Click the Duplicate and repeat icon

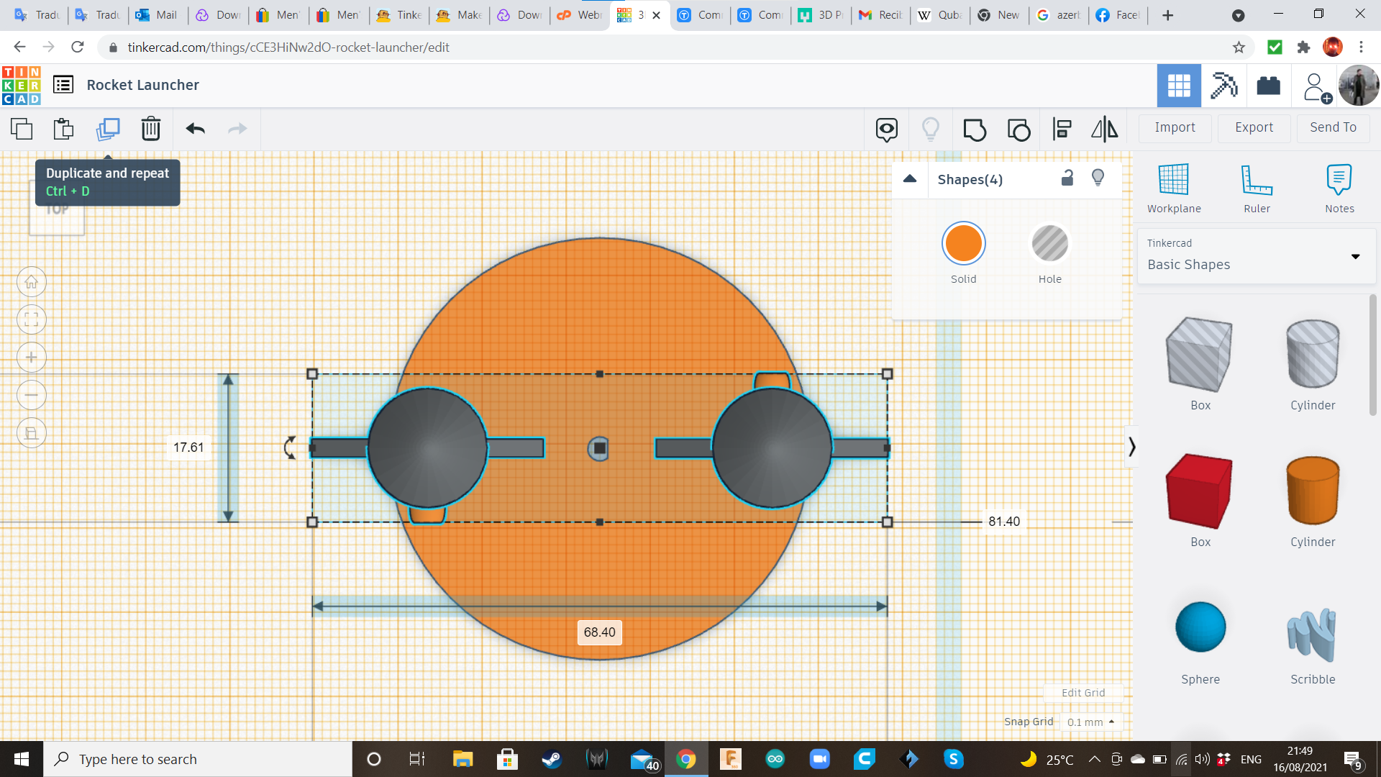[x=108, y=129]
